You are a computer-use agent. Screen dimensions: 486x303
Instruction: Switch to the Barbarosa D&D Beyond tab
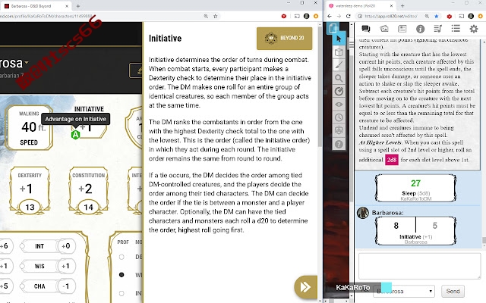click(x=35, y=6)
